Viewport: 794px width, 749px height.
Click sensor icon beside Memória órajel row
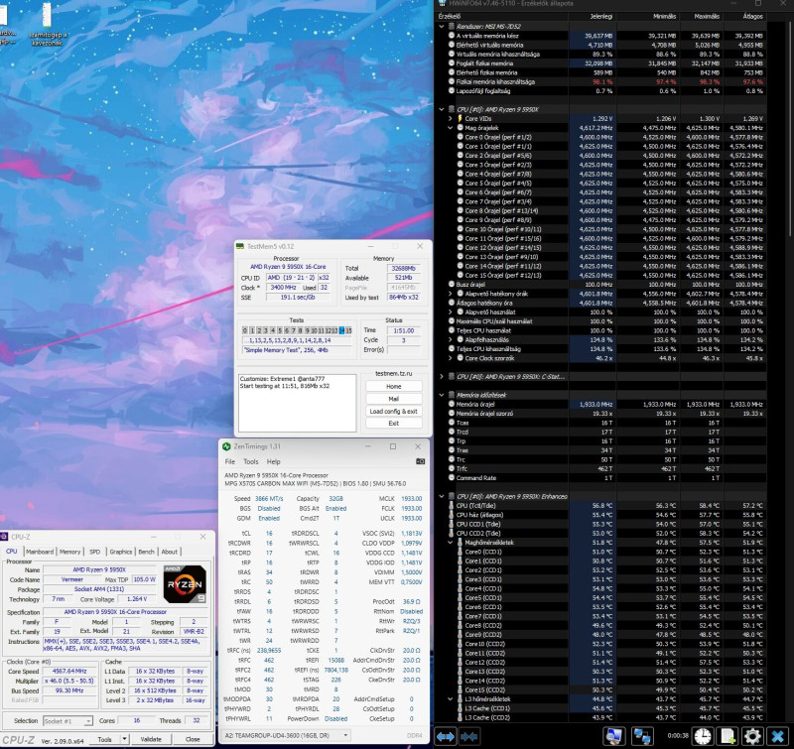(452, 404)
